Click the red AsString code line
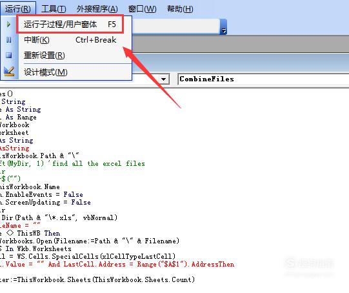The height and width of the screenshot is (293, 349). pos(14,148)
